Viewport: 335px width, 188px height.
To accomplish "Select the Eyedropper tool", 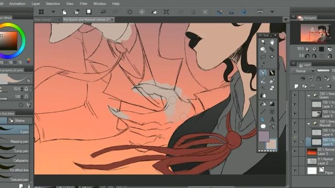I will point(263,64).
